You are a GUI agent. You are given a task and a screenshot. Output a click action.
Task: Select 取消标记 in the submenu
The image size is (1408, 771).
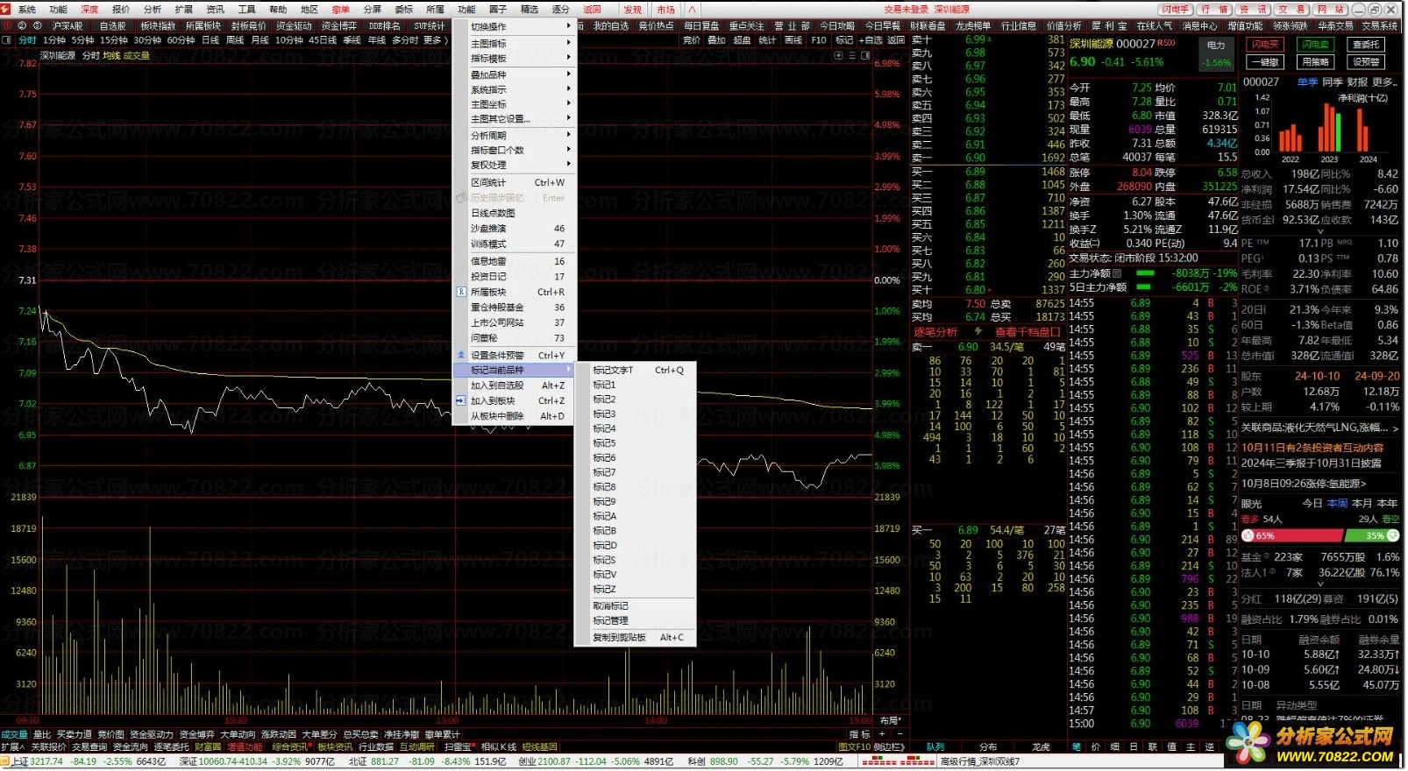coord(635,605)
